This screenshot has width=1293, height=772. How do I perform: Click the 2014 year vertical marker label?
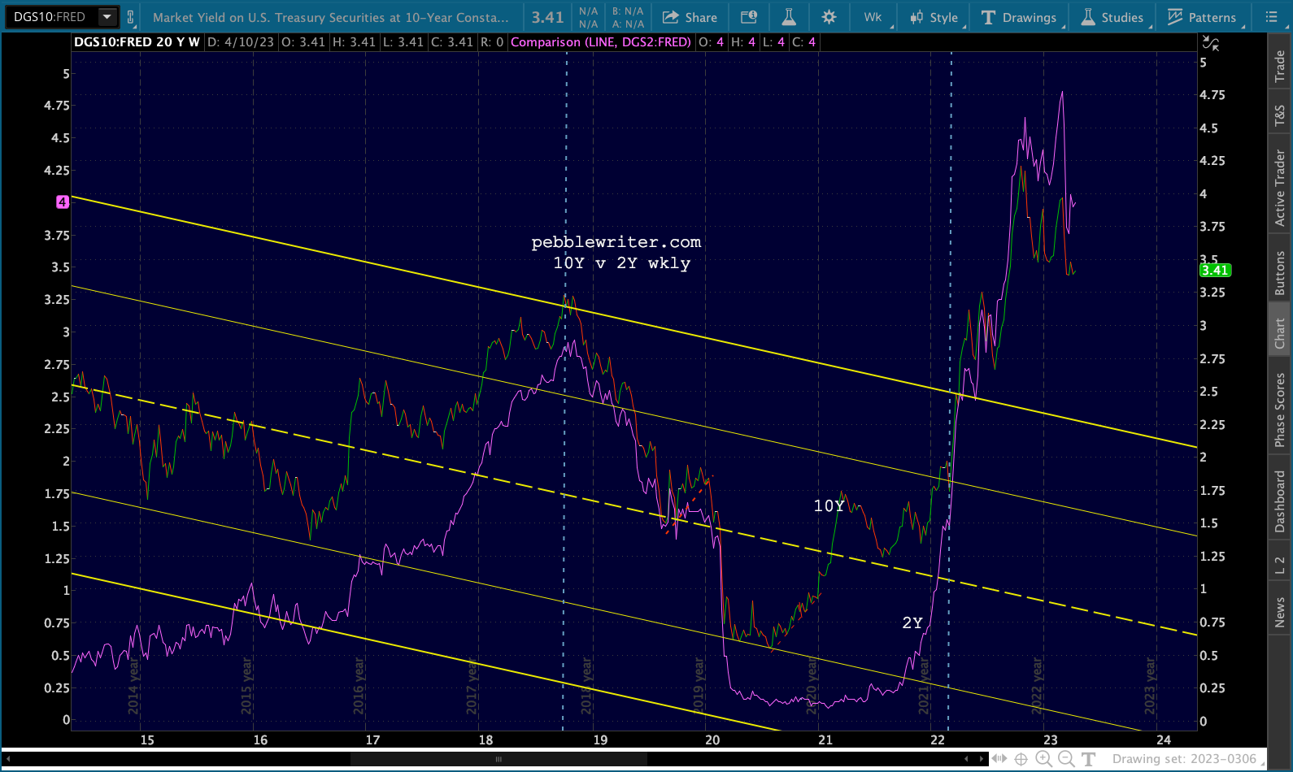[133, 687]
